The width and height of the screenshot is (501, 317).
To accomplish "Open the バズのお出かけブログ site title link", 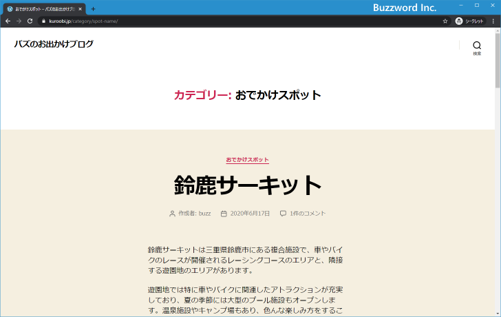I will pos(54,44).
